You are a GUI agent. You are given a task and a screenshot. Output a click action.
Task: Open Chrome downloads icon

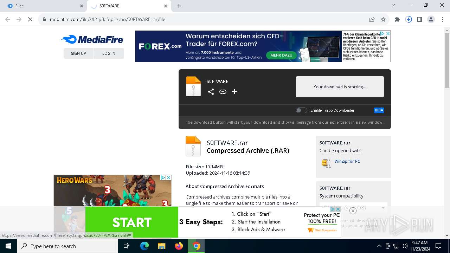(x=409, y=19)
